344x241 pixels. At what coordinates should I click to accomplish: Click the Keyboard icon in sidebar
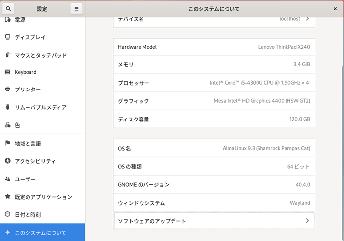point(7,72)
